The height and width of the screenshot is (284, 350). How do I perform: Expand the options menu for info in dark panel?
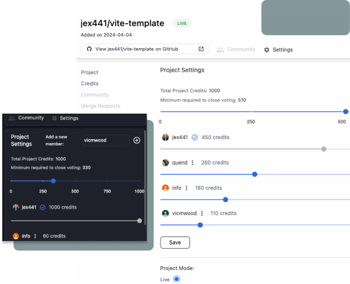(x=35, y=236)
